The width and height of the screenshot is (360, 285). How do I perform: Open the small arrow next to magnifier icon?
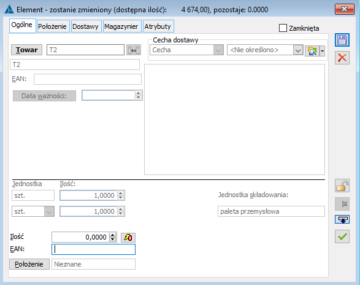point(323,50)
